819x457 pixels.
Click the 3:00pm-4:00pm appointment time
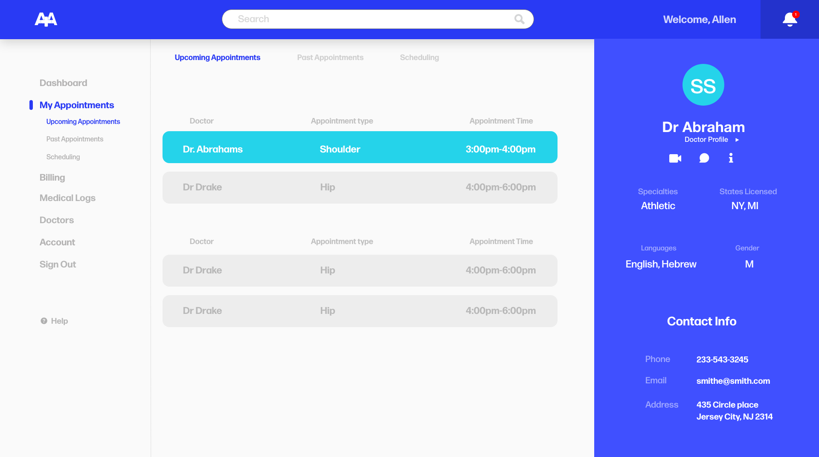pos(500,149)
